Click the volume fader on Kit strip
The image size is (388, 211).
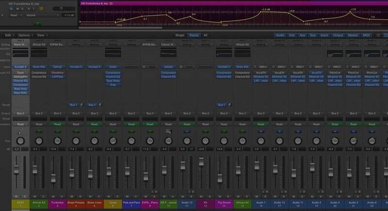201,162
